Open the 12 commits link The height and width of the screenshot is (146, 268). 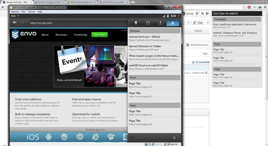201,62
